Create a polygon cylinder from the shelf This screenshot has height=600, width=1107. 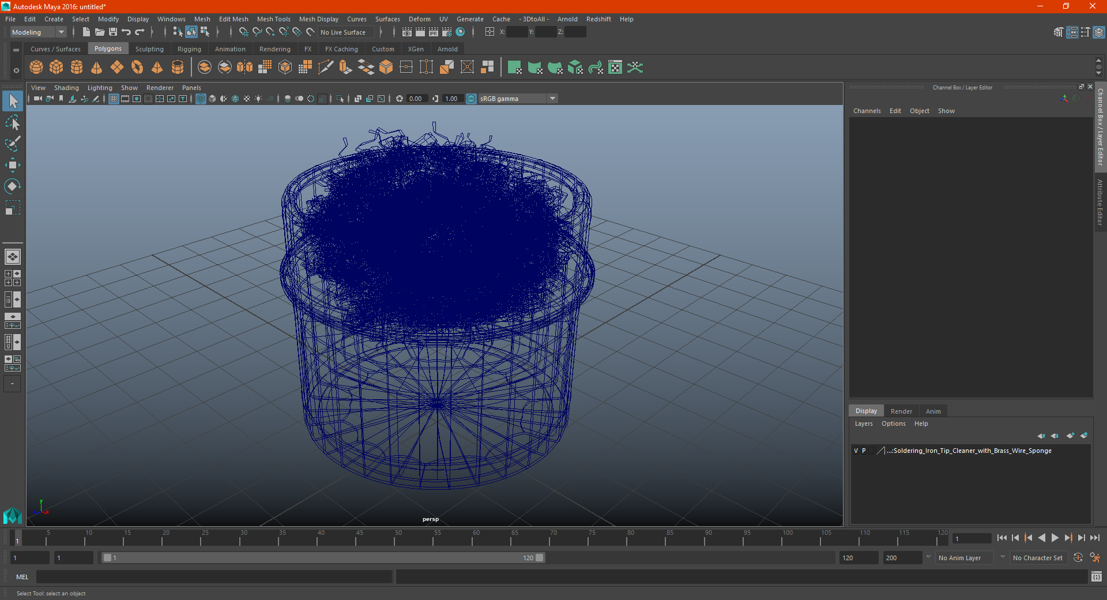pyautogui.click(x=77, y=67)
